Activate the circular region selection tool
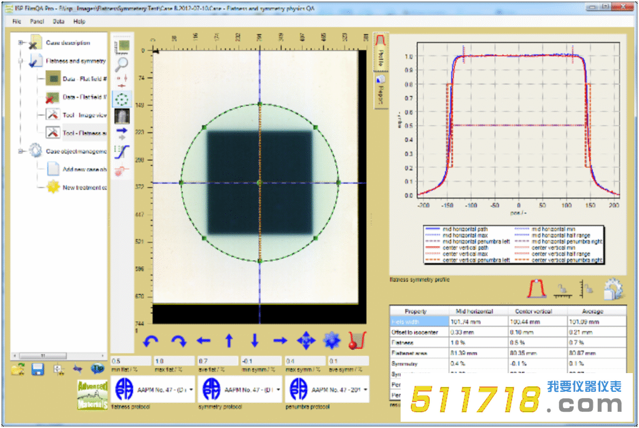Viewport: 639px width, 428px height. coord(122,99)
